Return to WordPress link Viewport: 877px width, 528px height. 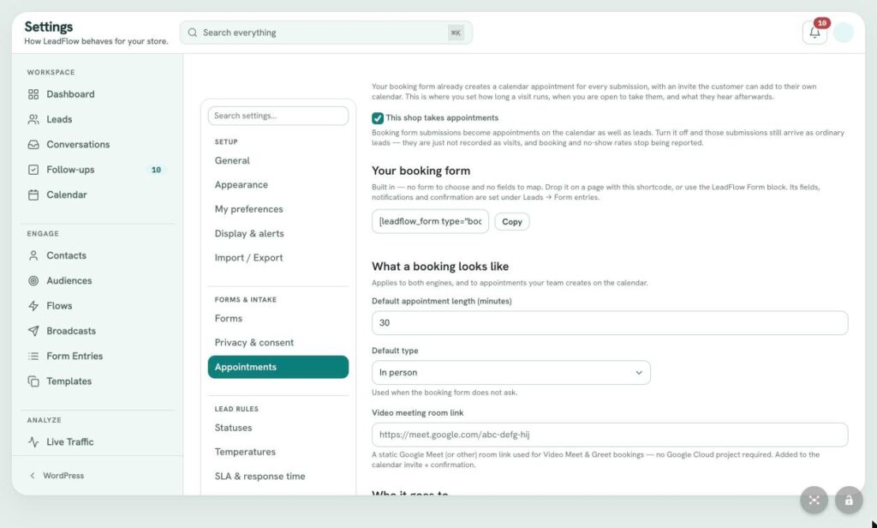pyautogui.click(x=63, y=476)
